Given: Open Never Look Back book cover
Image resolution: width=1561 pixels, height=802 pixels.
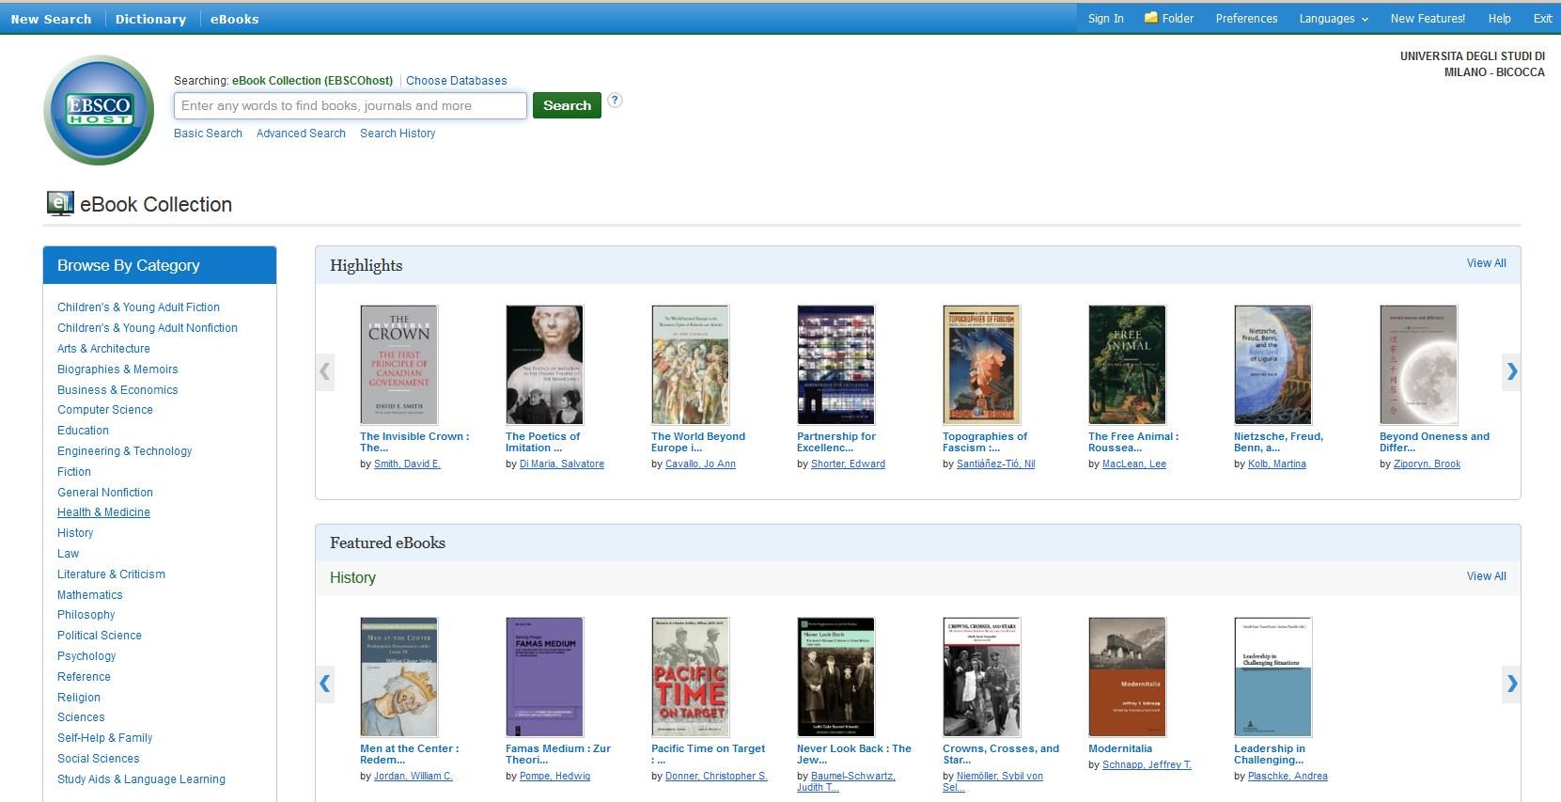Looking at the screenshot, I should pos(836,677).
